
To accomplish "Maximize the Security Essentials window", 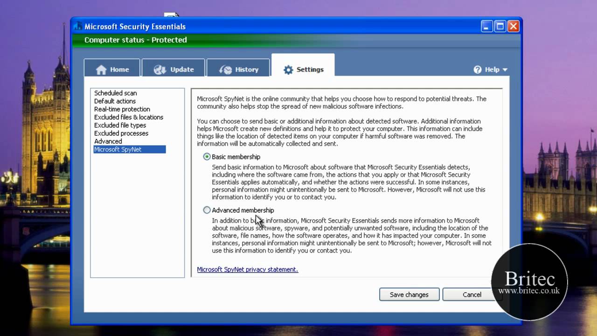I will (x=500, y=26).
